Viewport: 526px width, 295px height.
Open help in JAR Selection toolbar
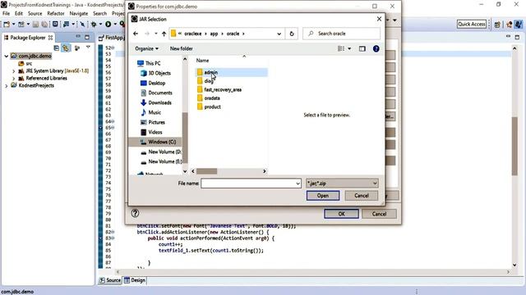pos(376,49)
